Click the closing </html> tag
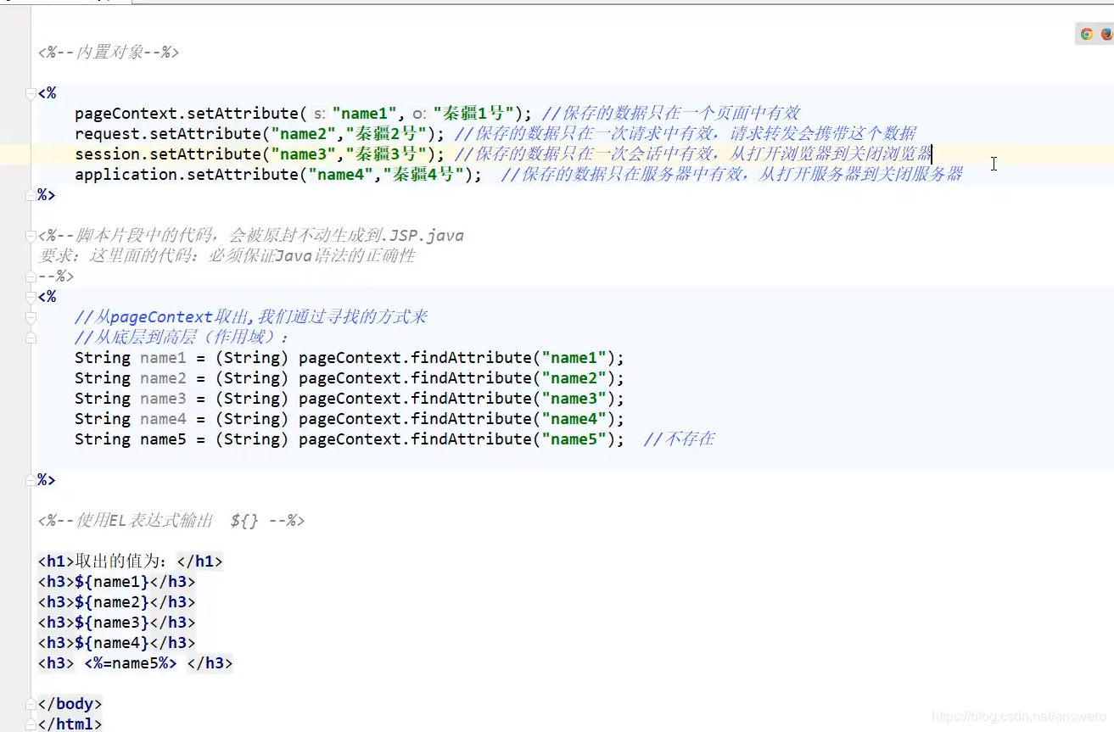The height and width of the screenshot is (732, 1114). point(70,724)
